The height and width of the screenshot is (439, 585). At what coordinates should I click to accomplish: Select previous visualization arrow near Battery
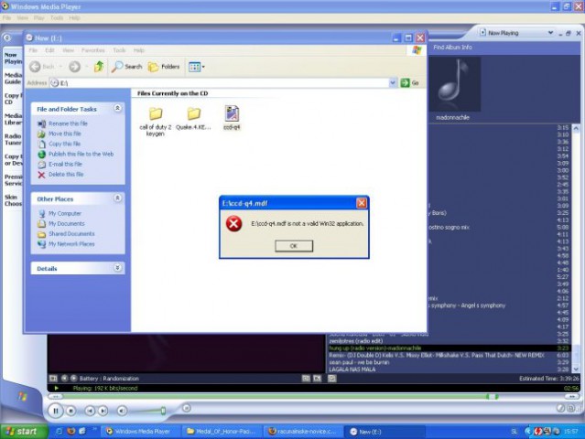click(x=64, y=379)
